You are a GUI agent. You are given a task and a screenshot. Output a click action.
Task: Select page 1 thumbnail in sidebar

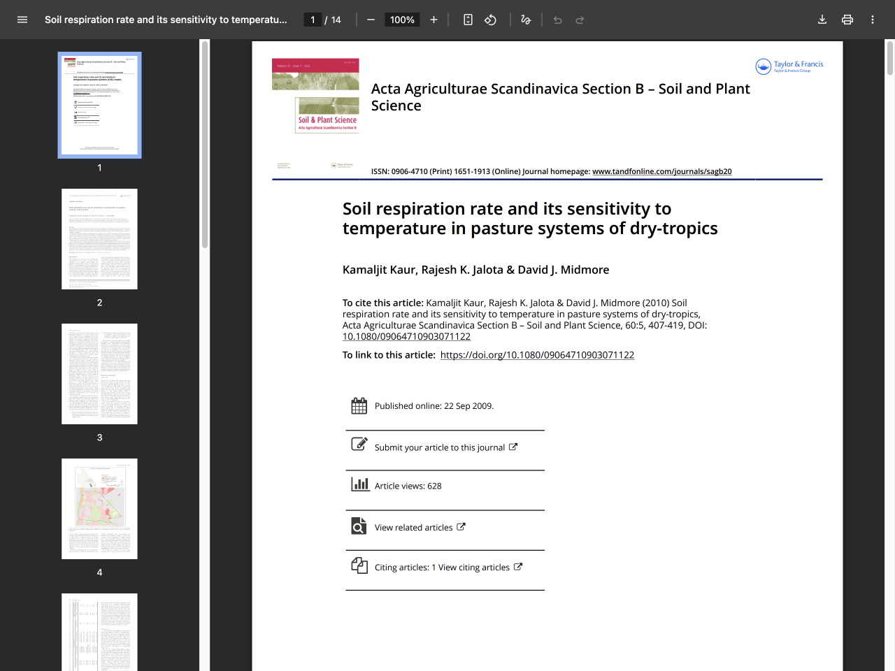click(x=99, y=105)
